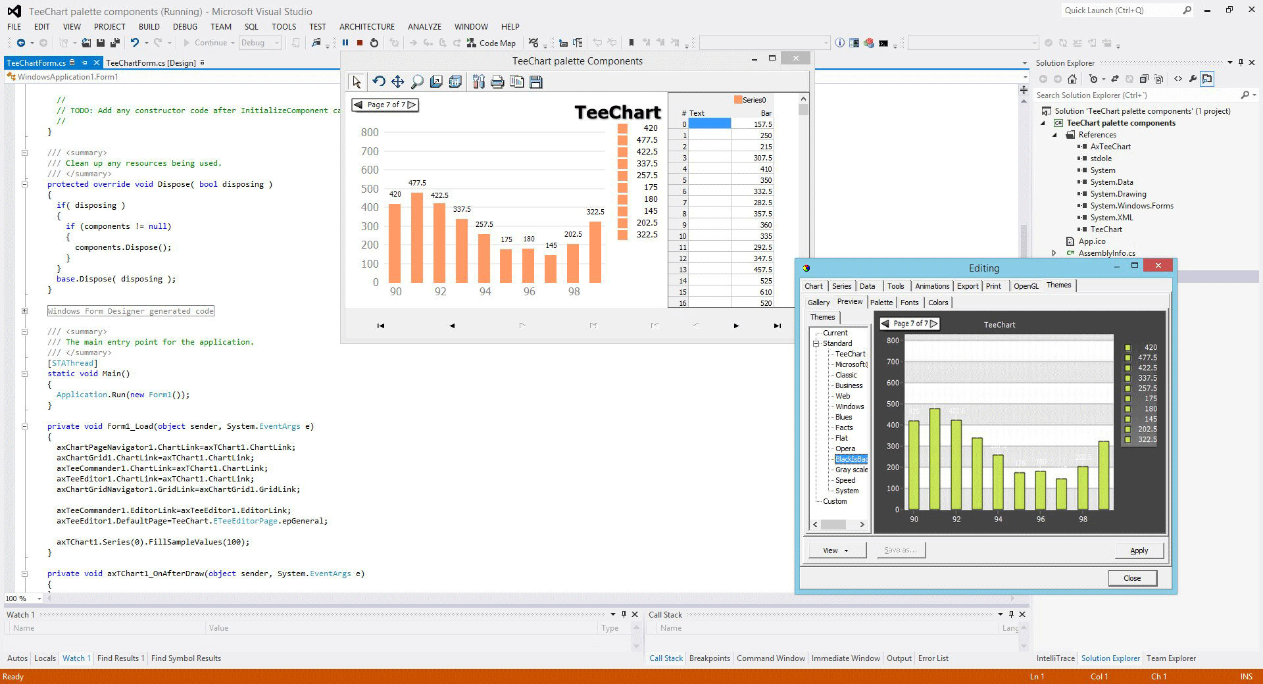Open the Continue button dropdown arrow
Screen dimensions: 1263x684
click(x=232, y=43)
